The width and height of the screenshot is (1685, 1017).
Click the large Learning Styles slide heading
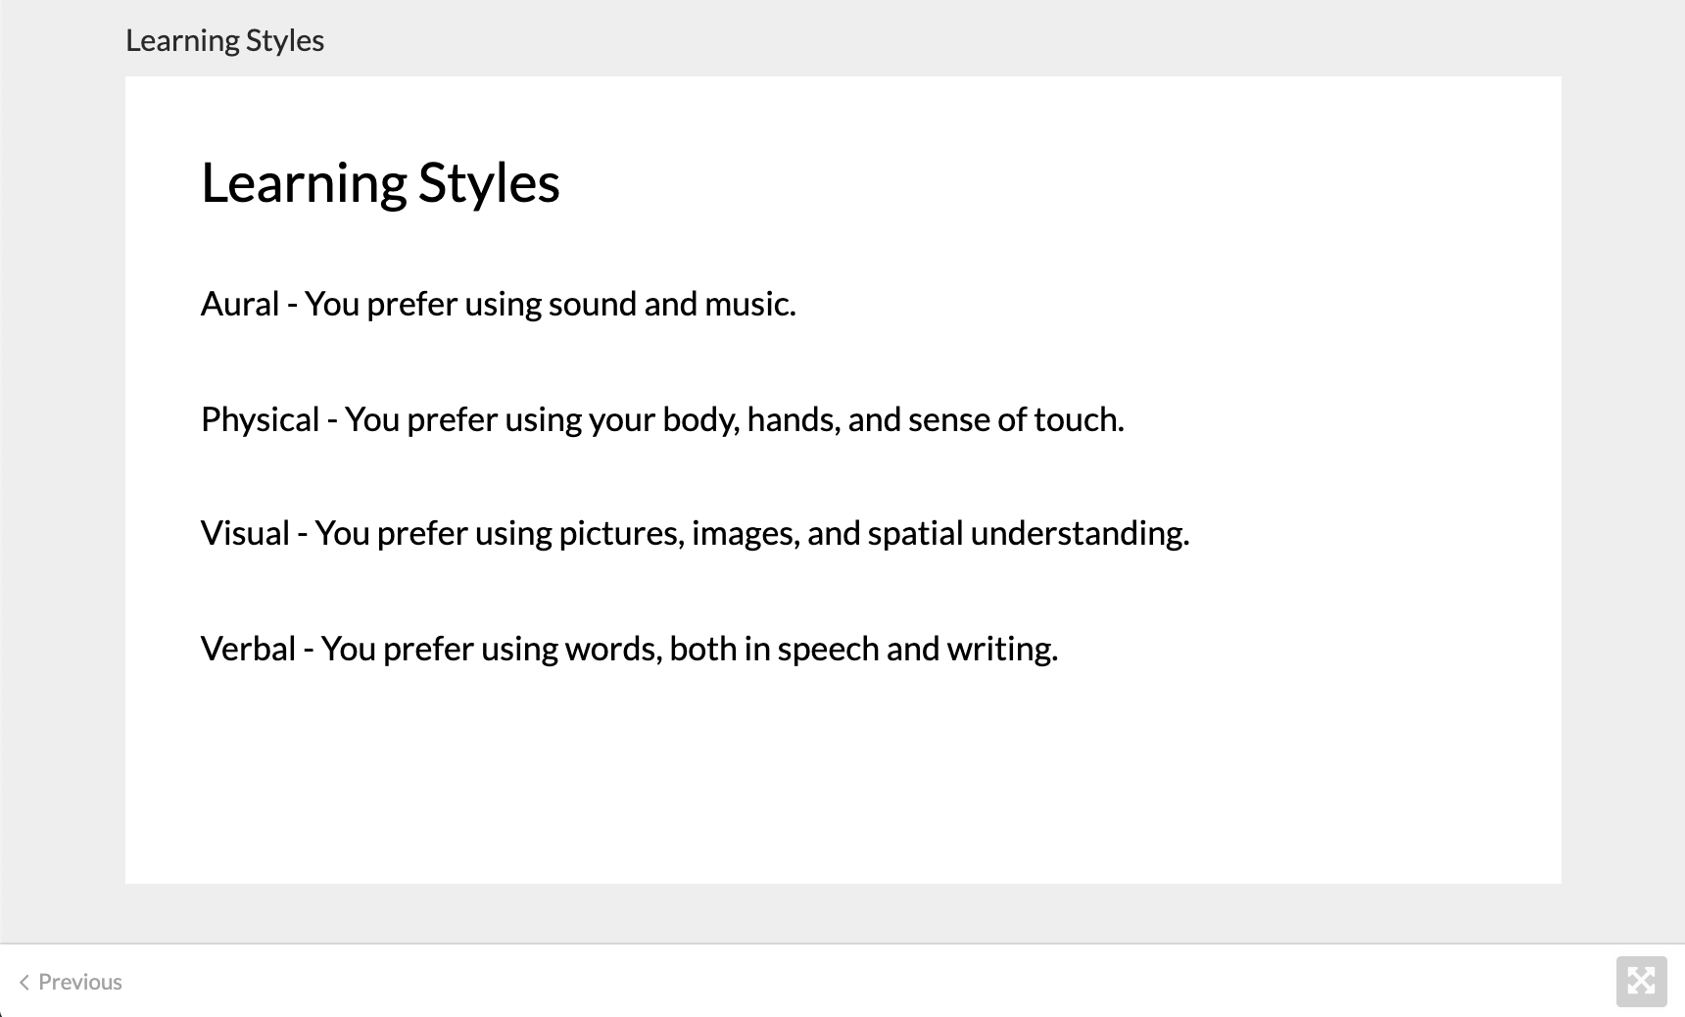point(380,182)
